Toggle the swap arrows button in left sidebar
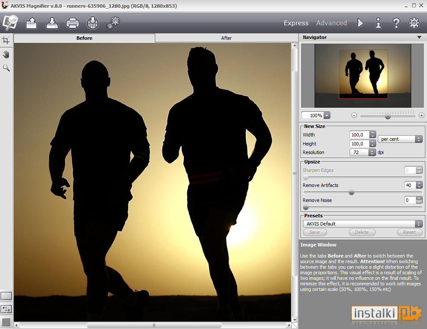This screenshot has width=427, height=329. (x=6, y=309)
